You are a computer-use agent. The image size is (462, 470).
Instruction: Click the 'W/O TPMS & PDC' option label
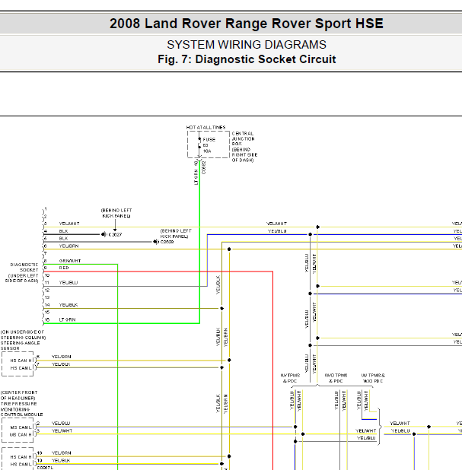pos(336,378)
